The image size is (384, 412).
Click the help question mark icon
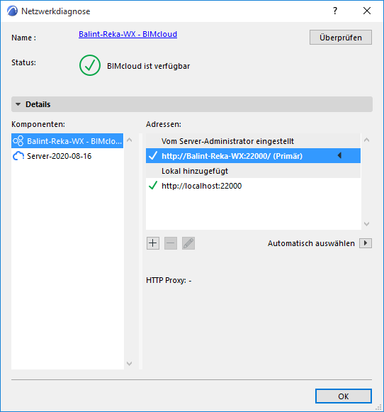335,11
